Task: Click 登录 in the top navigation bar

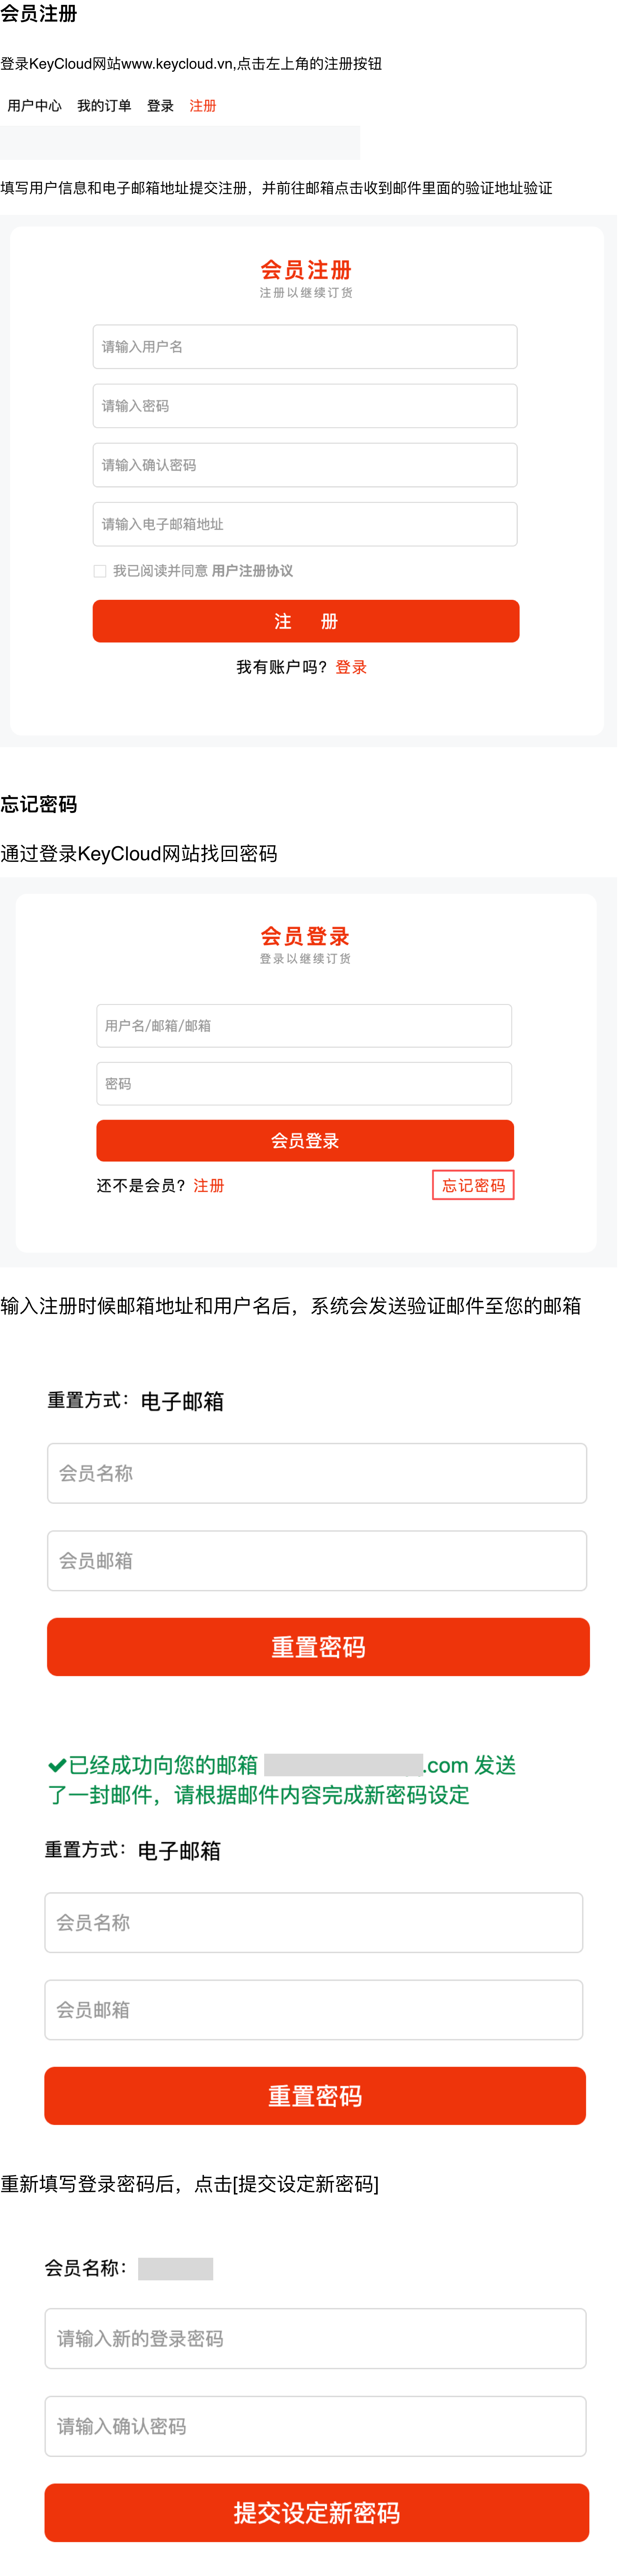Action: [x=160, y=106]
